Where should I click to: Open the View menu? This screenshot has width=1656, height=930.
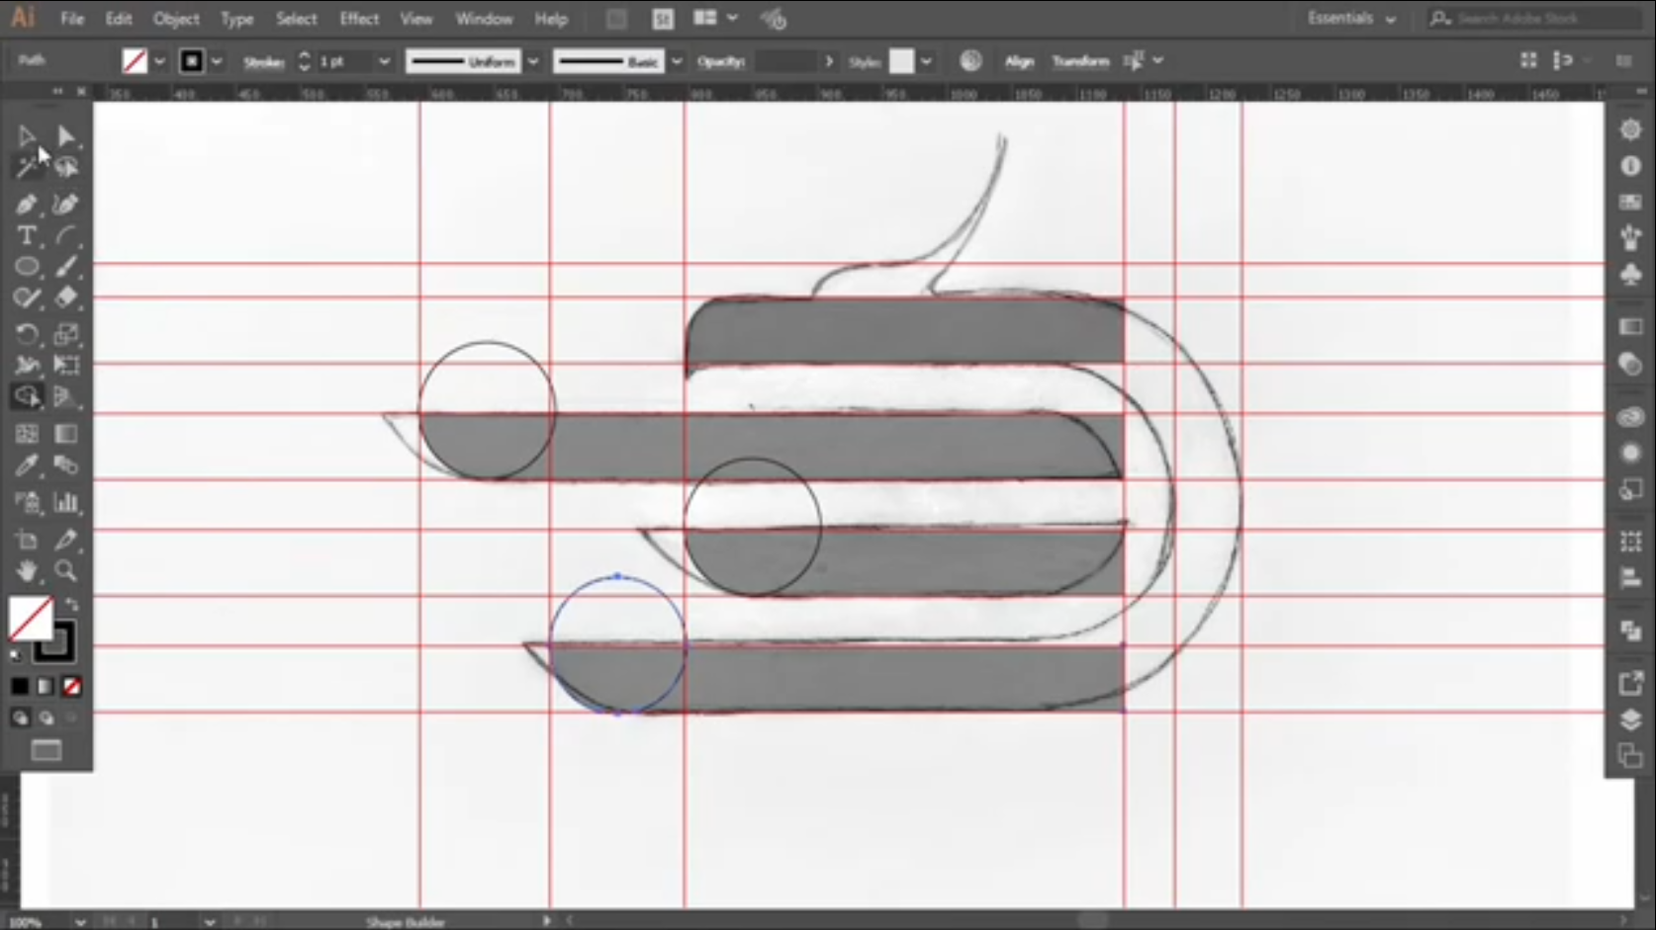pyautogui.click(x=416, y=19)
